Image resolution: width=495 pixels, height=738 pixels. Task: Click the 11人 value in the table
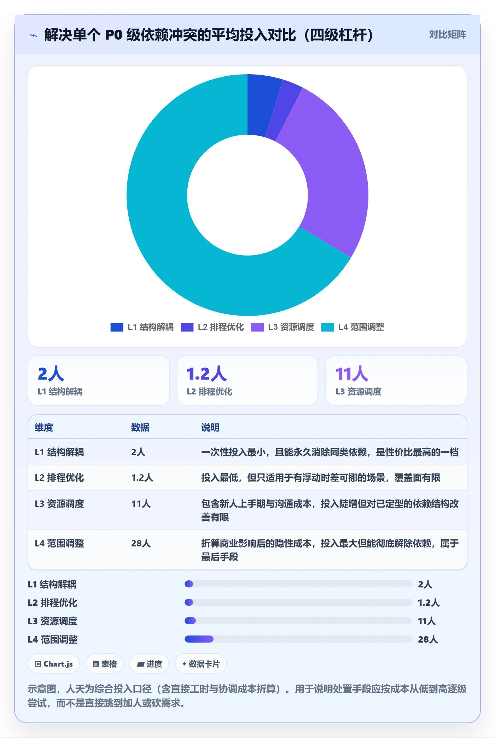click(141, 504)
